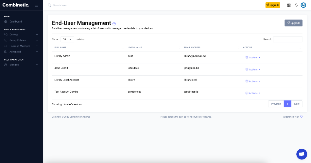Expand Package Manager sidebar menu
The width and height of the screenshot is (311, 163).
(x=22, y=46)
